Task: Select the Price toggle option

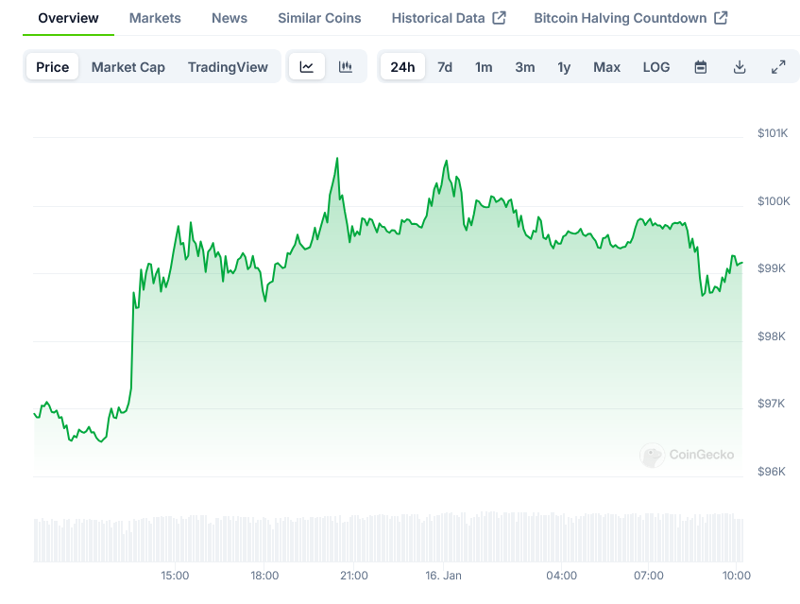Action: (x=53, y=67)
